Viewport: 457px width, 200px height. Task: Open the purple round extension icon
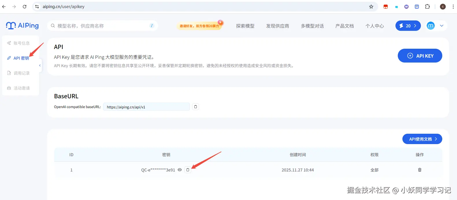pos(406,7)
